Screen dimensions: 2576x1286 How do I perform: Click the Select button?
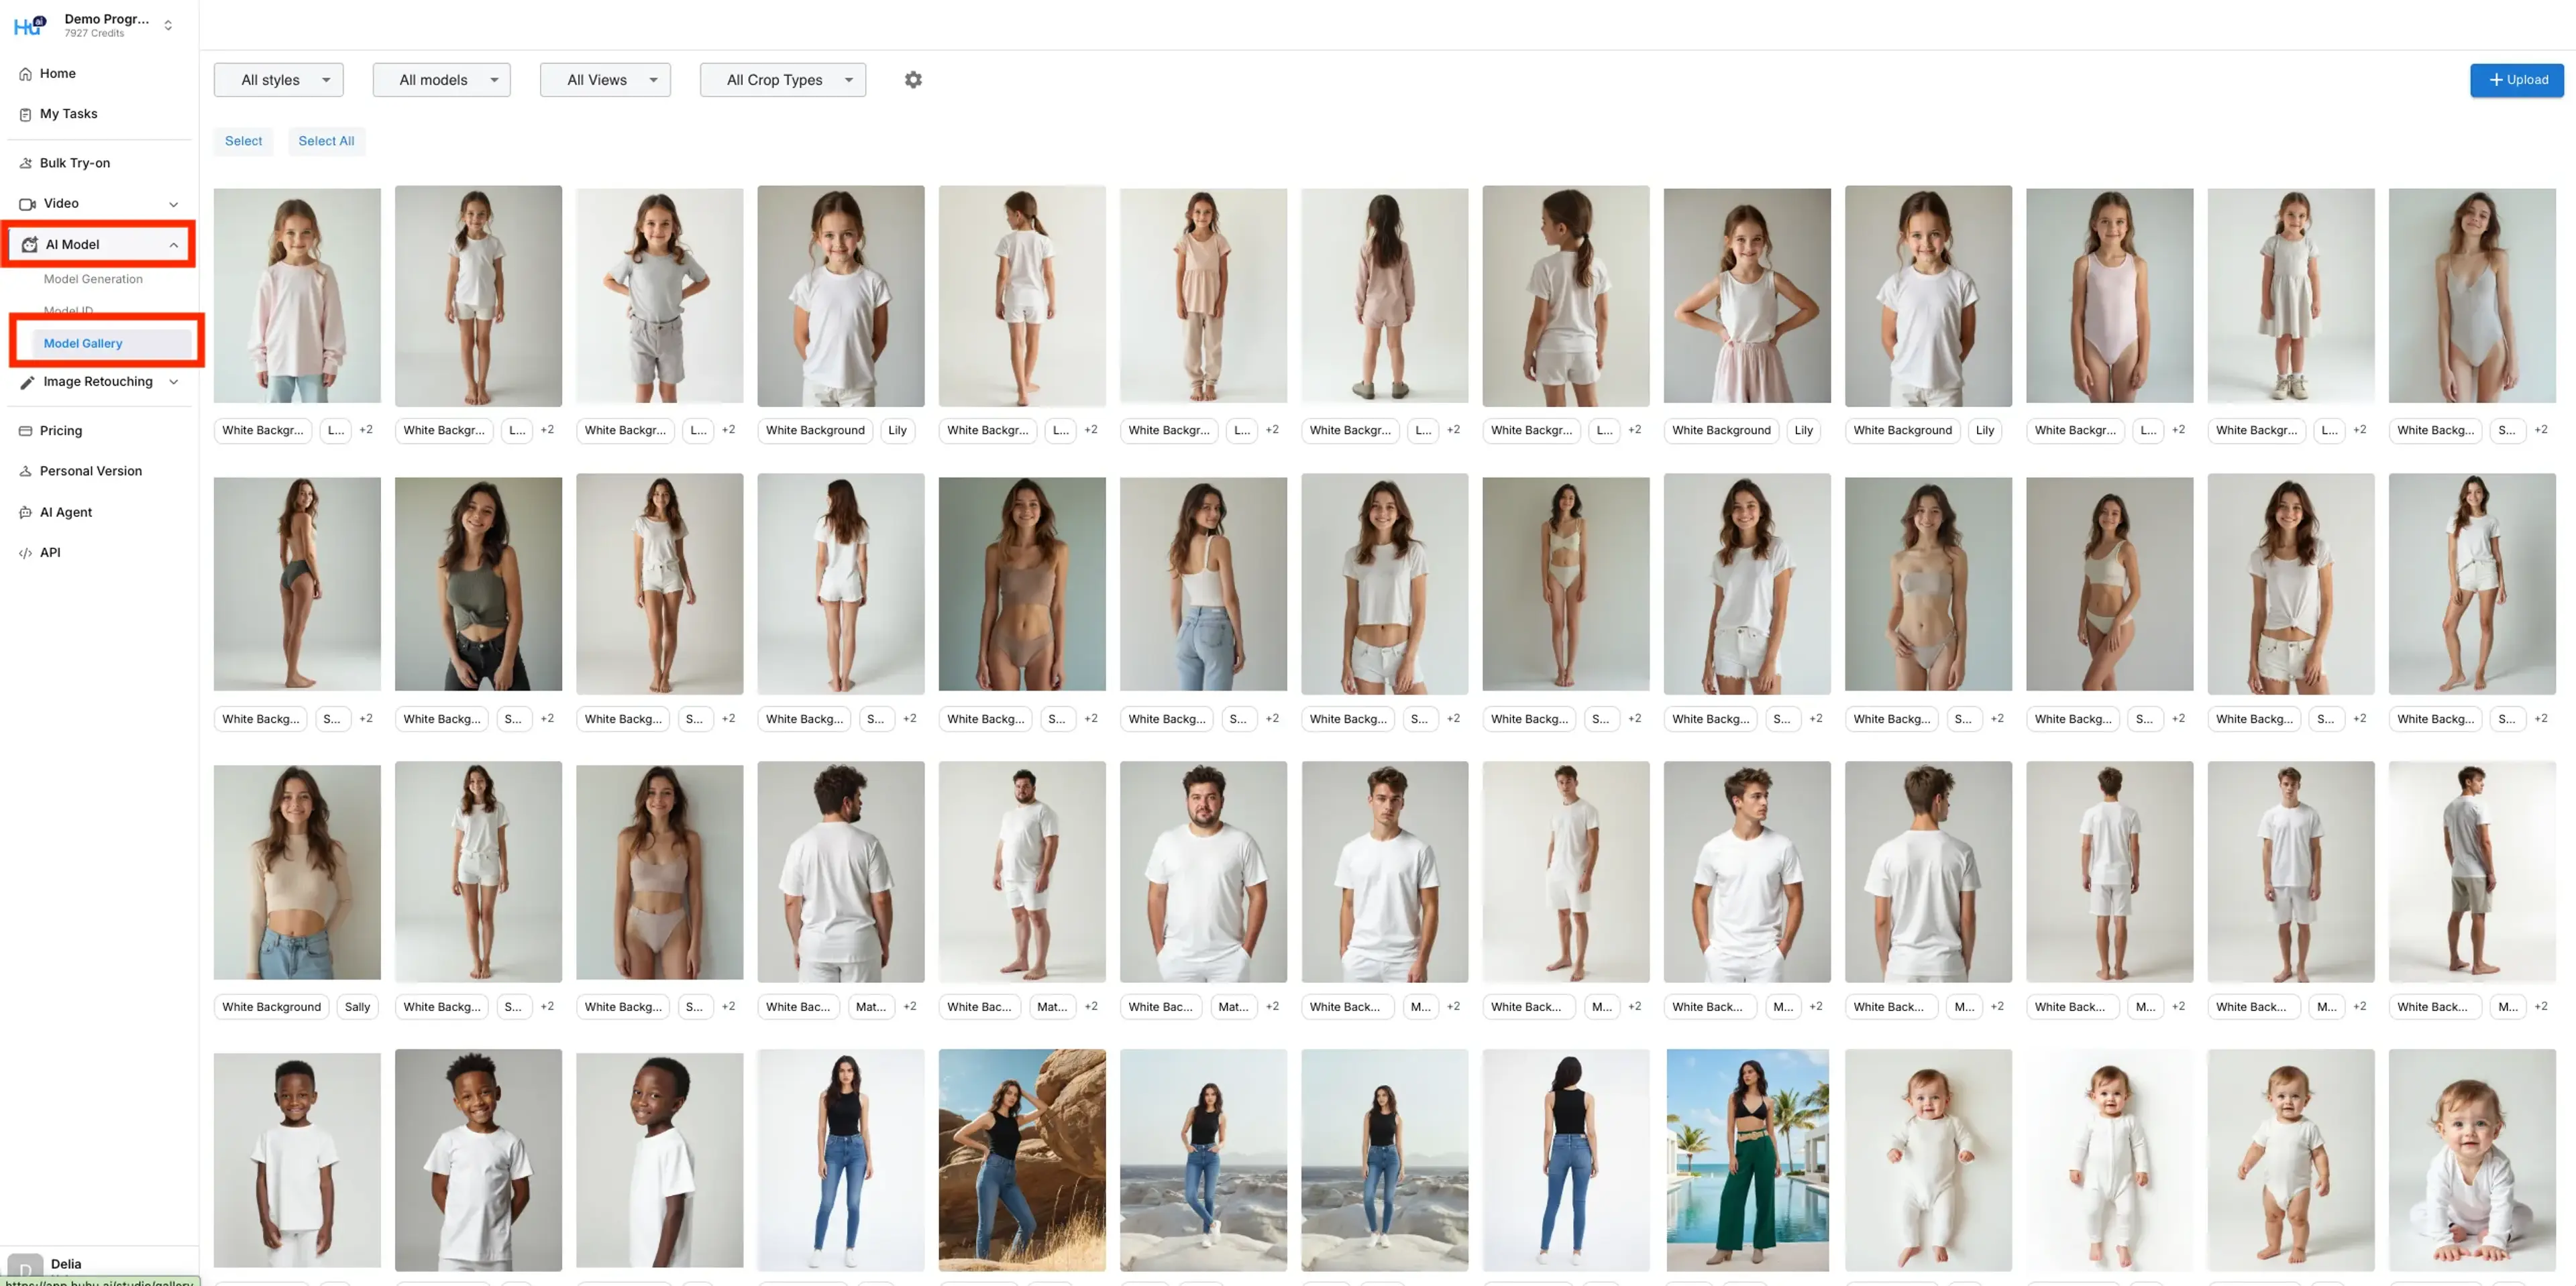[x=243, y=141]
